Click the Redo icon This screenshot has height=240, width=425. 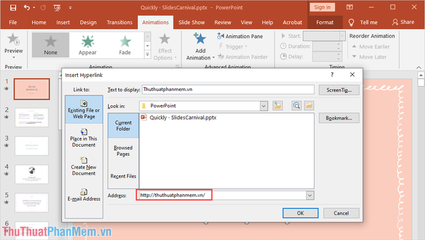43,8
